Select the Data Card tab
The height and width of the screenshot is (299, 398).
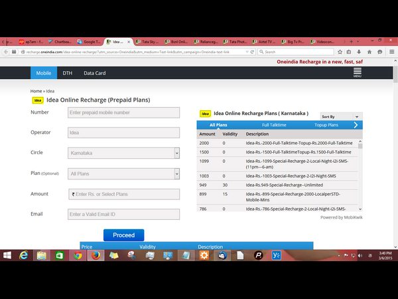(94, 73)
